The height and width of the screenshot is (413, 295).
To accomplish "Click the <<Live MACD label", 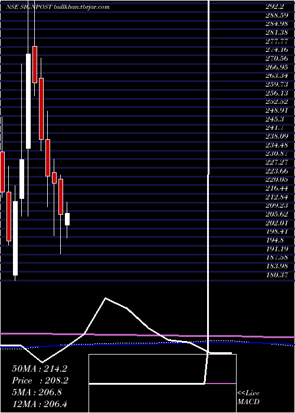I will pos(248,398).
